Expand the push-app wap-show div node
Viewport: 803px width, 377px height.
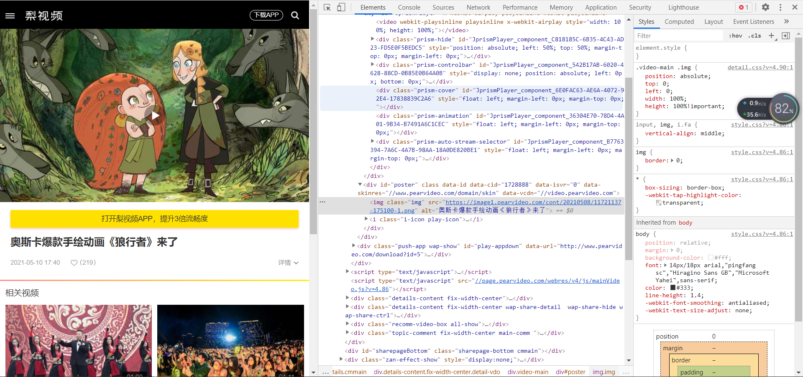[353, 245]
